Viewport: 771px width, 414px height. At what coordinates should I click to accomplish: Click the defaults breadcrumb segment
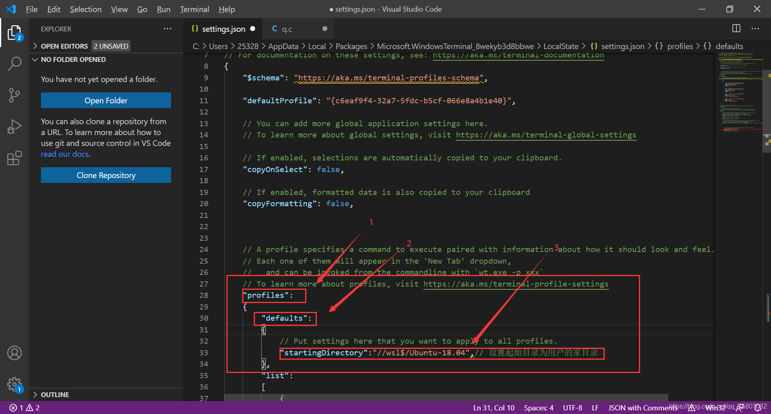tap(729, 46)
